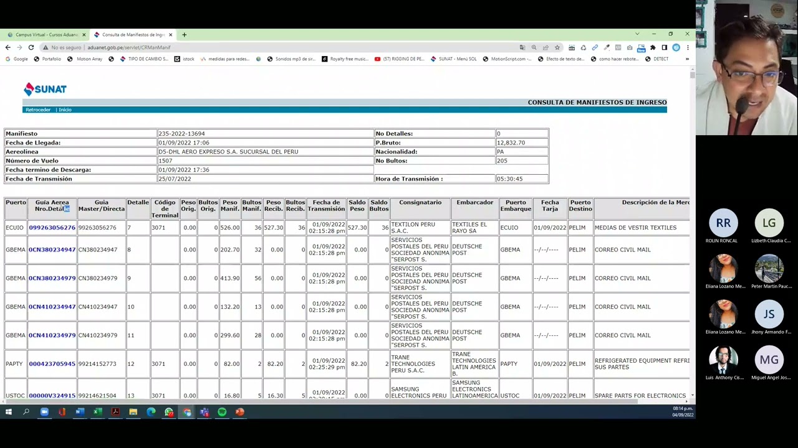This screenshot has height=448, width=798.
Task: Toggle the browser side panel icon
Action: click(665, 47)
